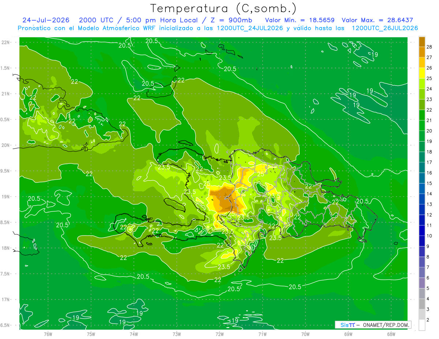Click legend value 26 on color scale
The image size is (439, 339).
pos(429,68)
